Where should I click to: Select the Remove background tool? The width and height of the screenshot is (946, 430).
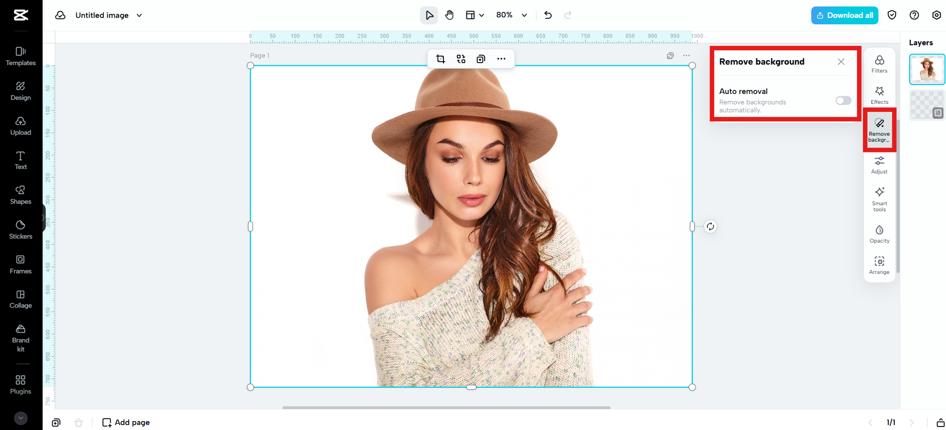pyautogui.click(x=879, y=130)
